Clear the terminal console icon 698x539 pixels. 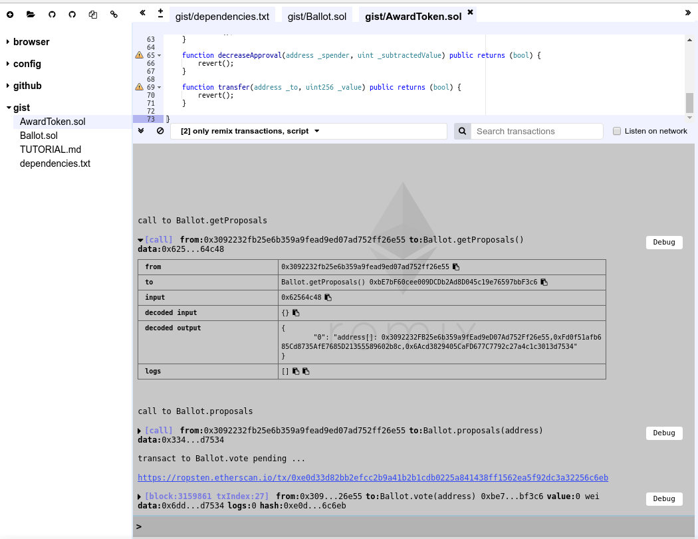160,131
